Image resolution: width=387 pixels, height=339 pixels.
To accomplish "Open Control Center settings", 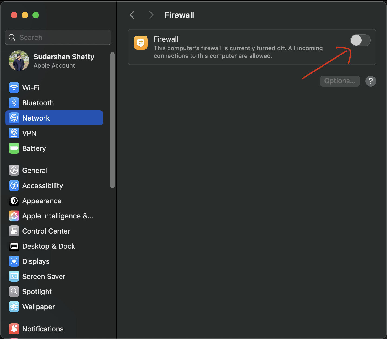I will pyautogui.click(x=46, y=231).
